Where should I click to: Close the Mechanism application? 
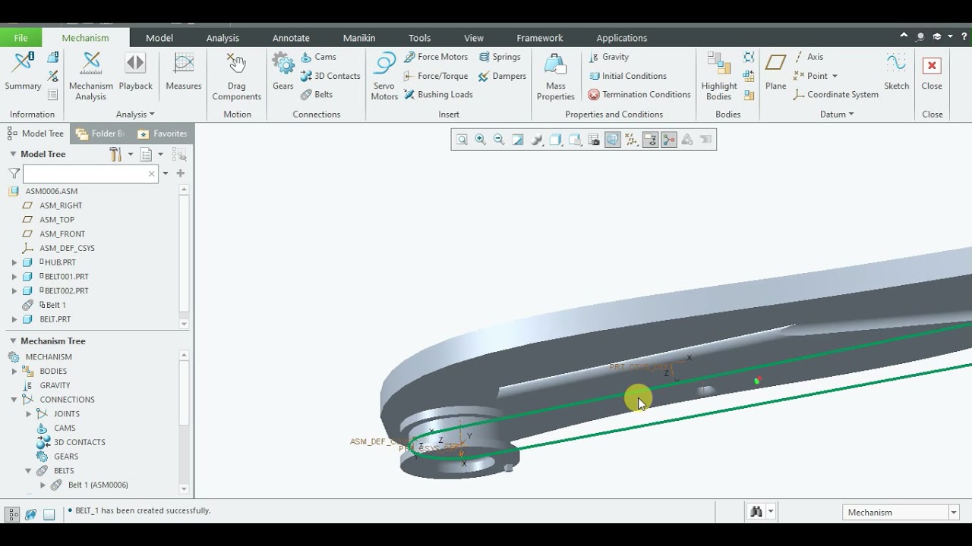pyautogui.click(x=932, y=71)
